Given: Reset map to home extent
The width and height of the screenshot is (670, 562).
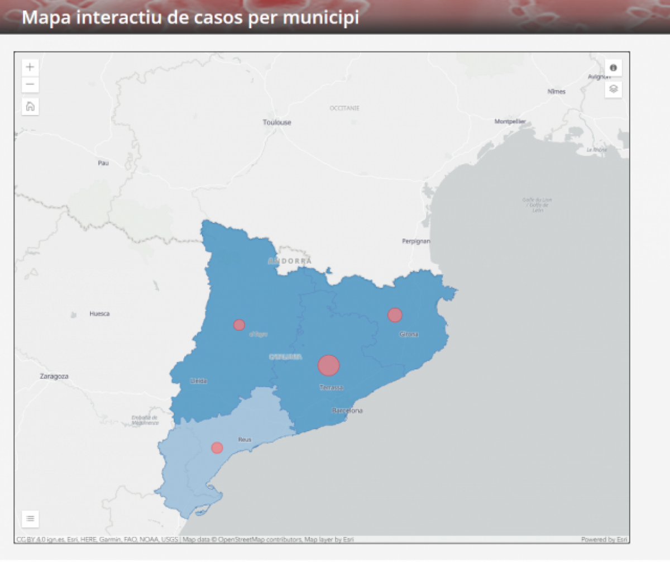Looking at the screenshot, I should click(30, 106).
